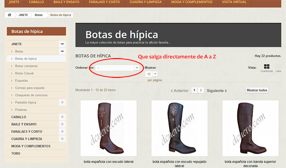Viewport: 286px width, 168px height.
Task: Open JINETE top menu
Action: pos(14,2)
